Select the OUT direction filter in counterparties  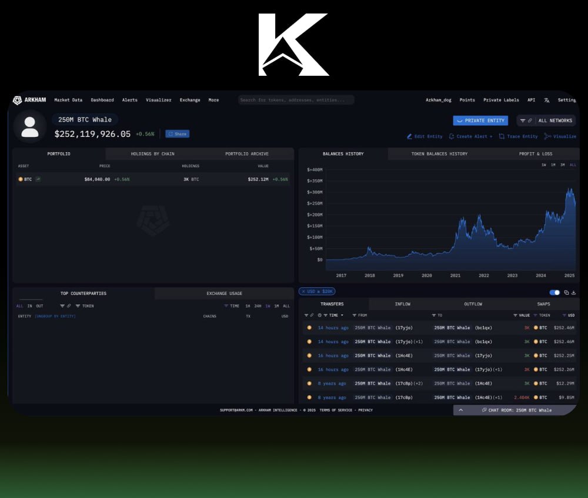pos(39,306)
